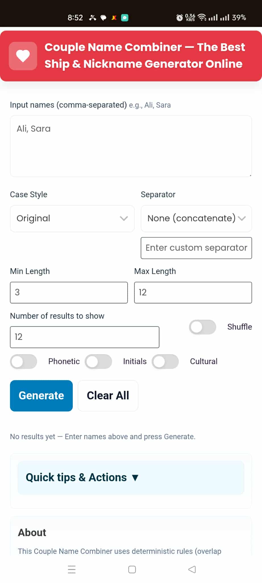Open the Case Style dropdown
The height and width of the screenshot is (583, 262).
tap(72, 218)
